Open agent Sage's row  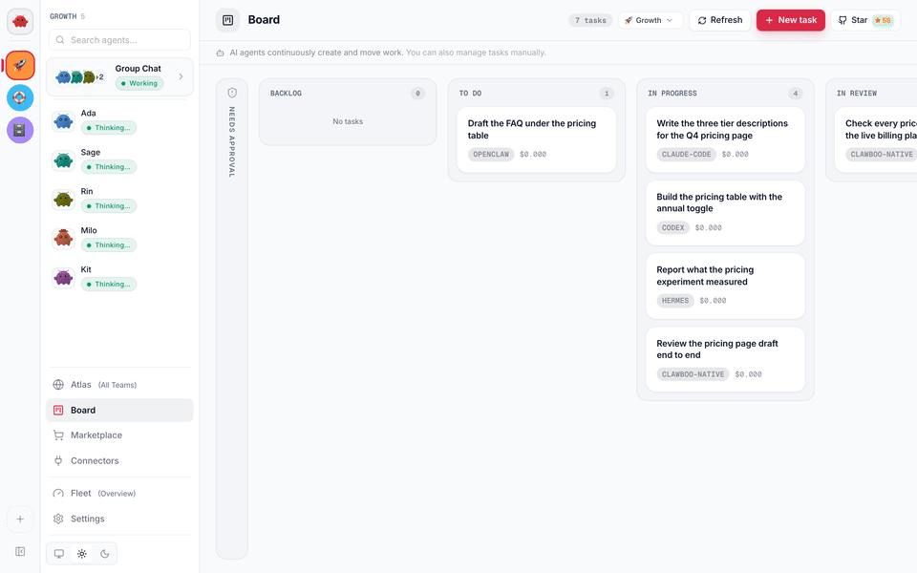[x=119, y=160]
